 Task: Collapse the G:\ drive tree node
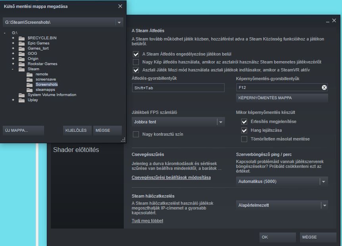click(5, 33)
